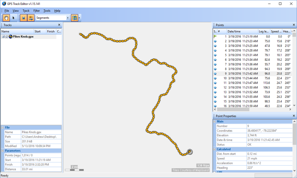Click the circled track endpoint marker on the map
Screen dimensions: 297x178
190,152
